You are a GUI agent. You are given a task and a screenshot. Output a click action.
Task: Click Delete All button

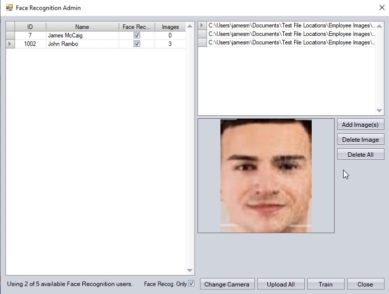tap(360, 155)
